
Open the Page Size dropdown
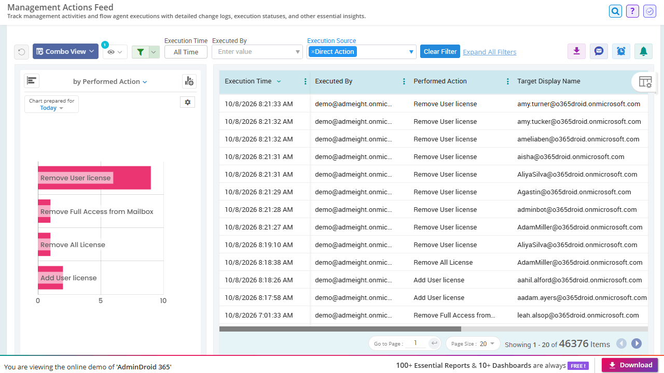click(473, 343)
